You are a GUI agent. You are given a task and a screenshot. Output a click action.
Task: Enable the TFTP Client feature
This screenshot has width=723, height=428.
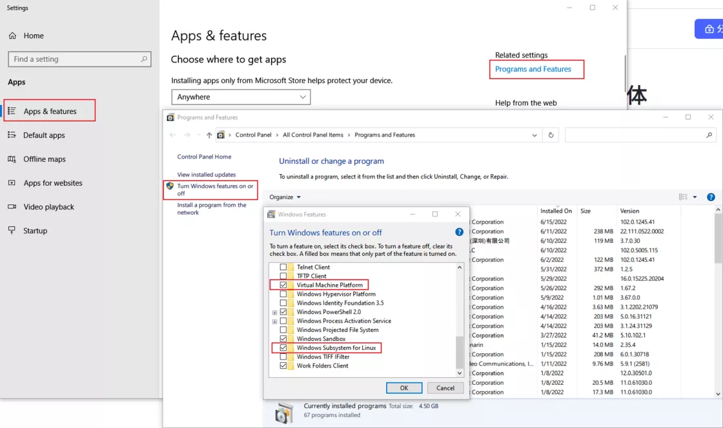click(x=283, y=276)
